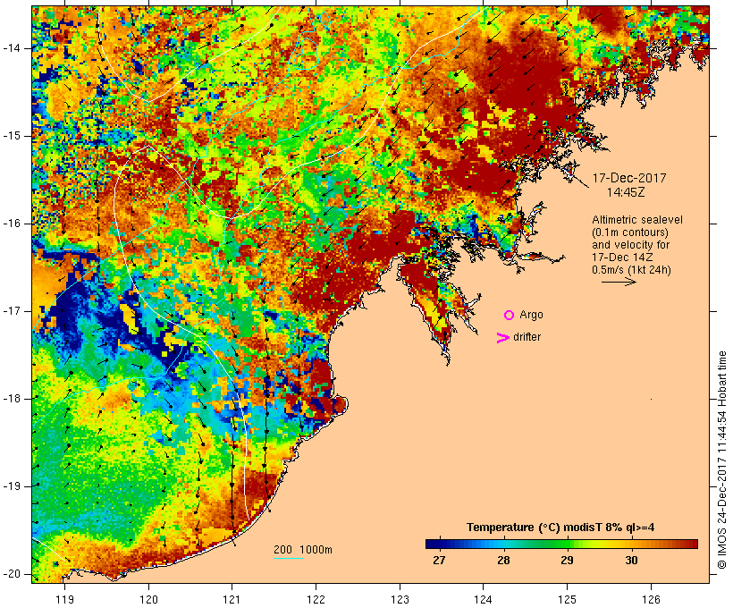
Task: Click longitude axis label 121
Action: [x=232, y=599]
